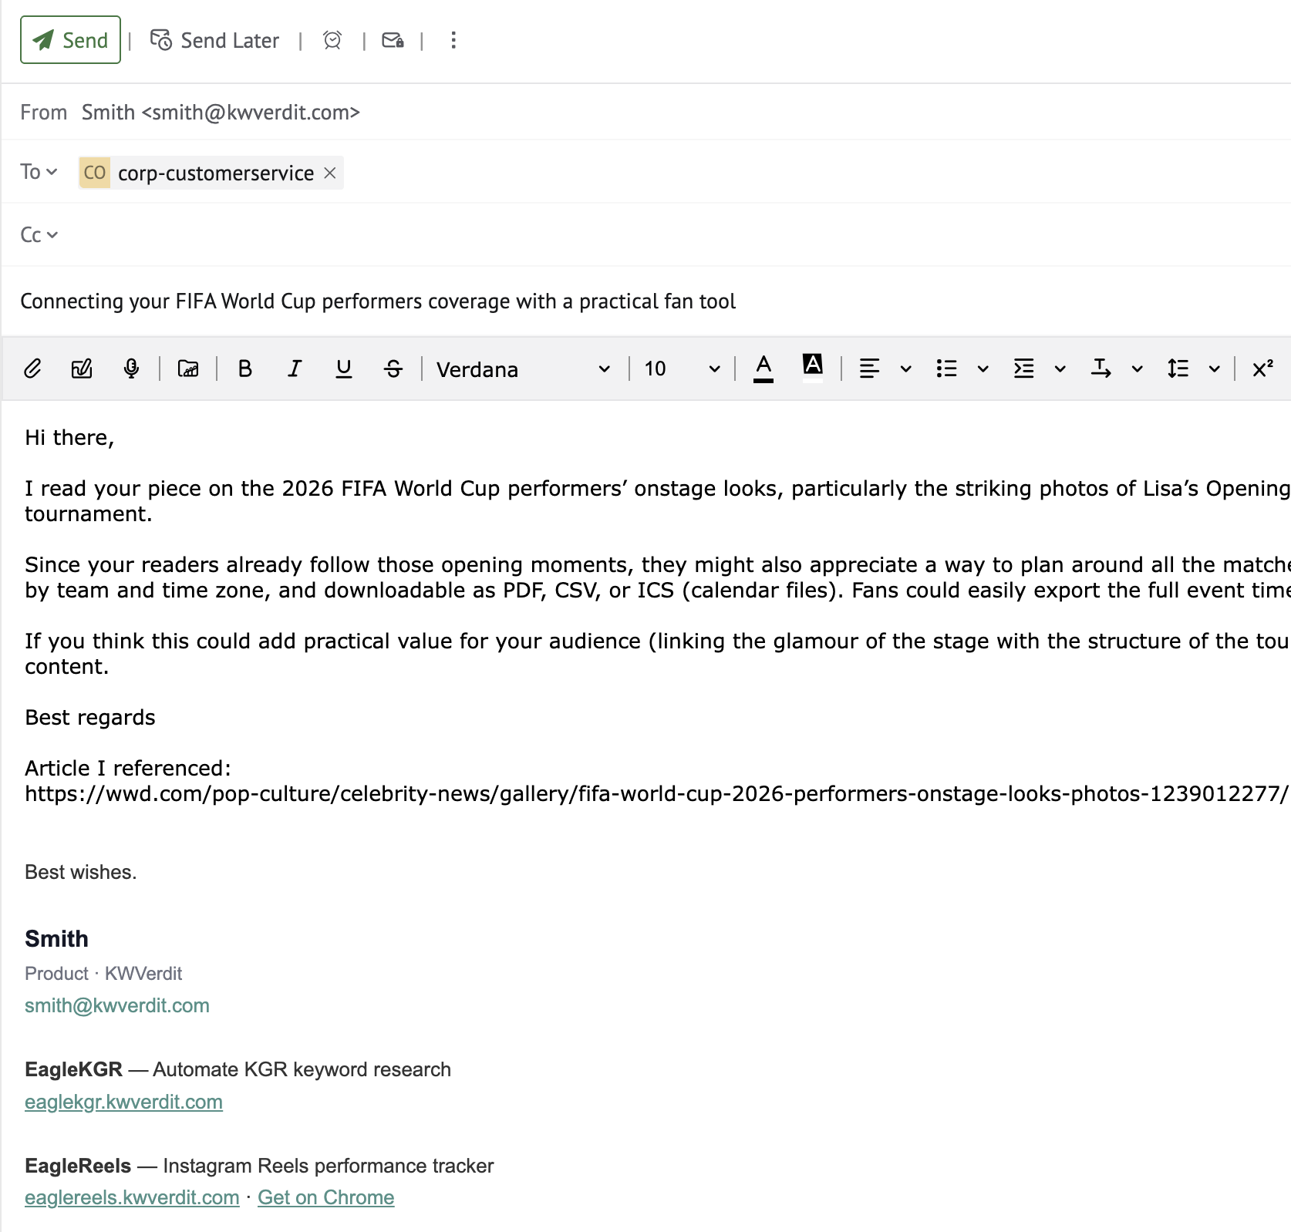Click the bulleted list icon

(946, 369)
